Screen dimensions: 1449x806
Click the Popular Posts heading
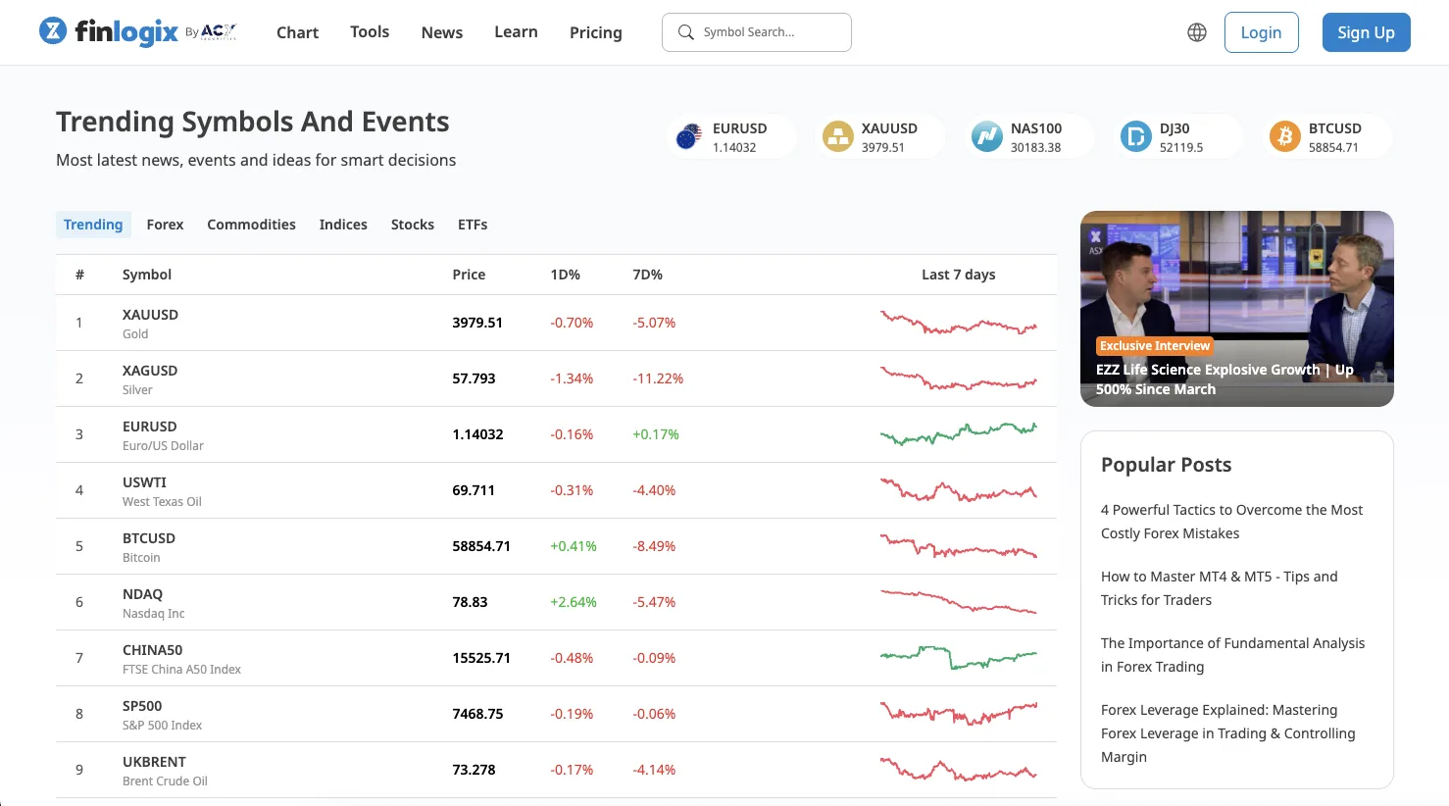(x=1166, y=465)
